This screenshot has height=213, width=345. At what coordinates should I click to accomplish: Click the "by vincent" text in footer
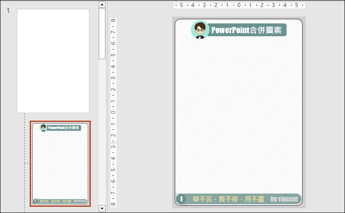(284, 199)
